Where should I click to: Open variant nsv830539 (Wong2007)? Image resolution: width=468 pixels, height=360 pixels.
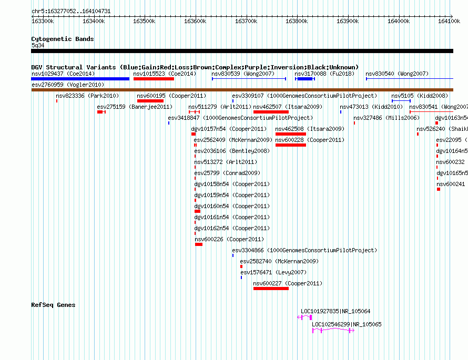point(243,74)
